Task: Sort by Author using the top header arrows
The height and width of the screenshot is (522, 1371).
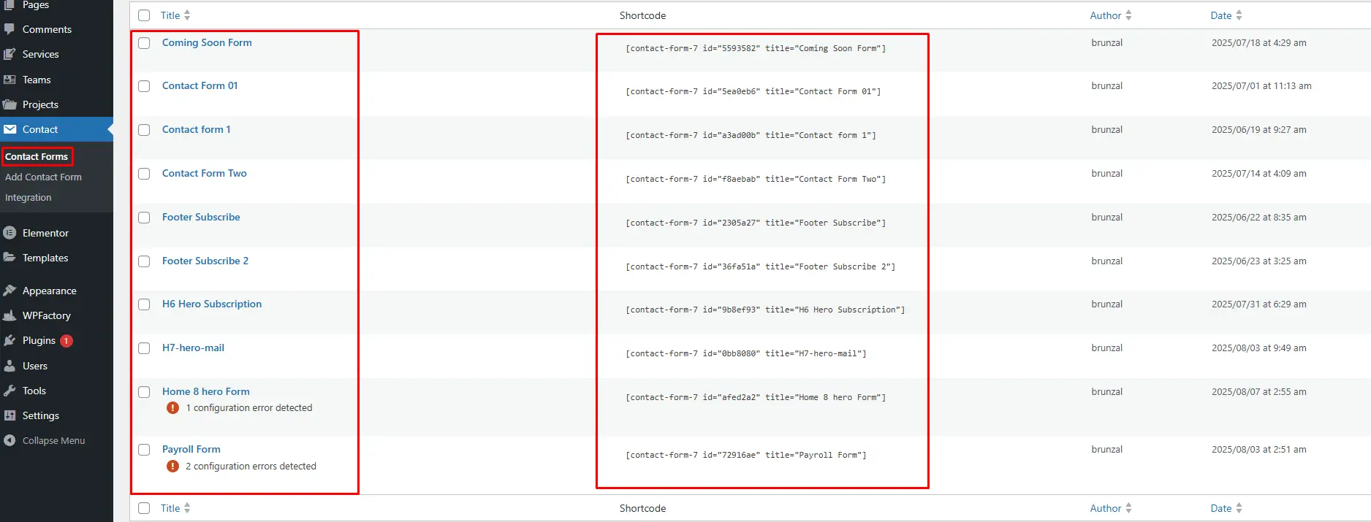Action: point(1128,15)
